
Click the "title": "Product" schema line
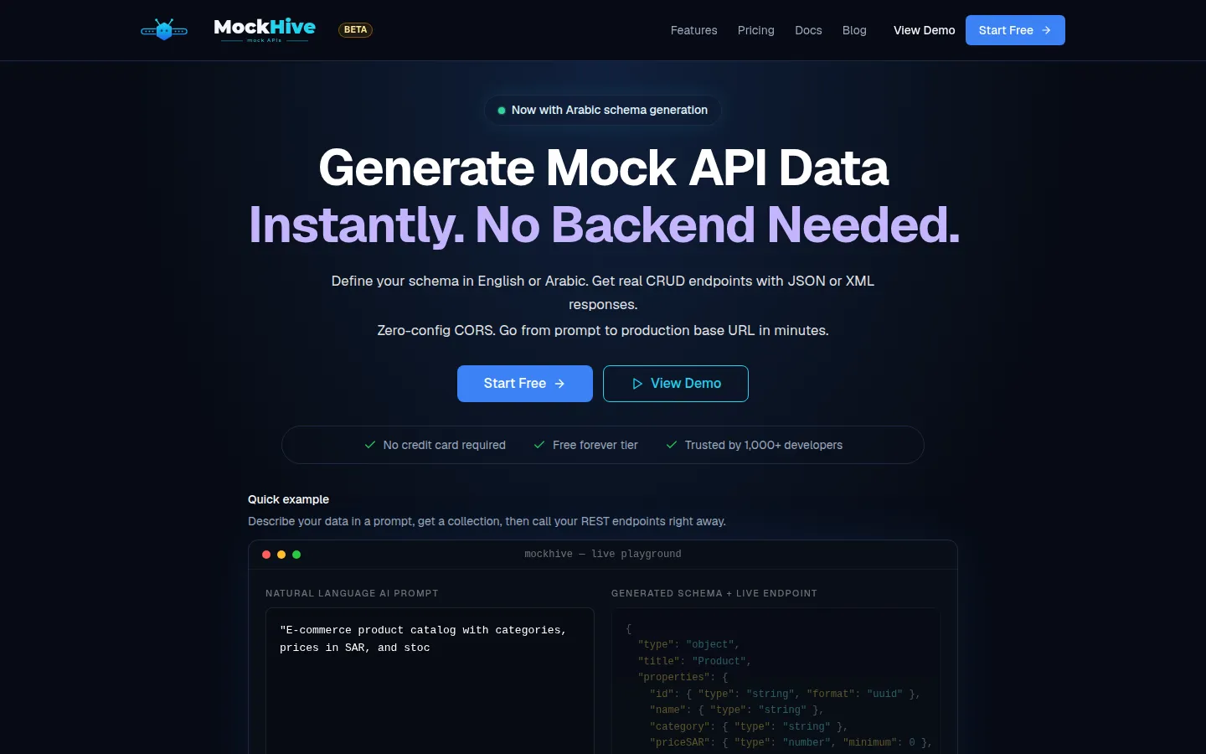694,661
